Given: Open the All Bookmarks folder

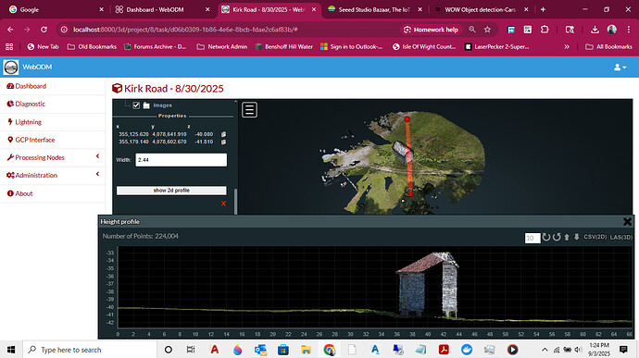Looking at the screenshot, I should [x=608, y=47].
